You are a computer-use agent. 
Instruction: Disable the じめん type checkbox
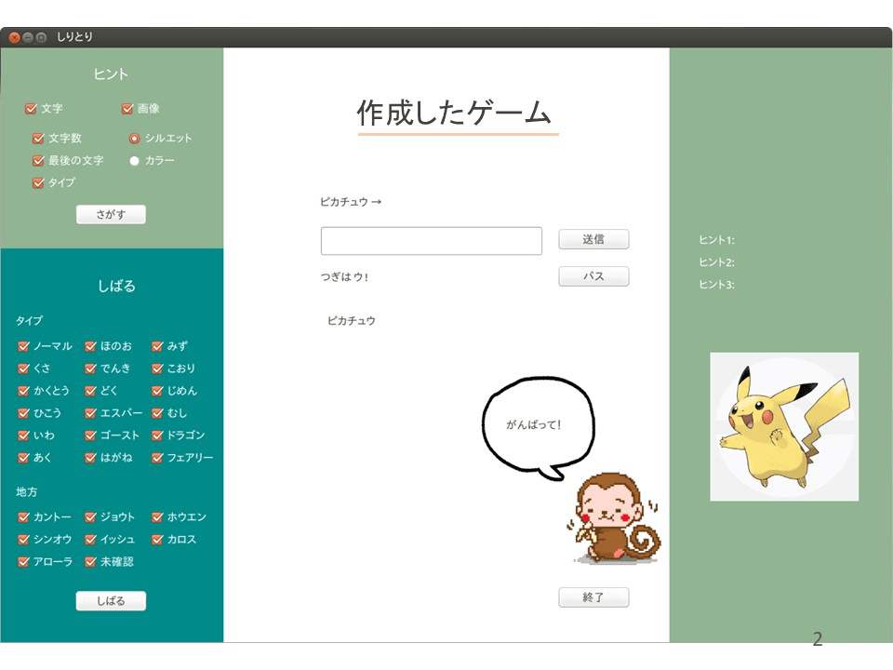point(158,390)
